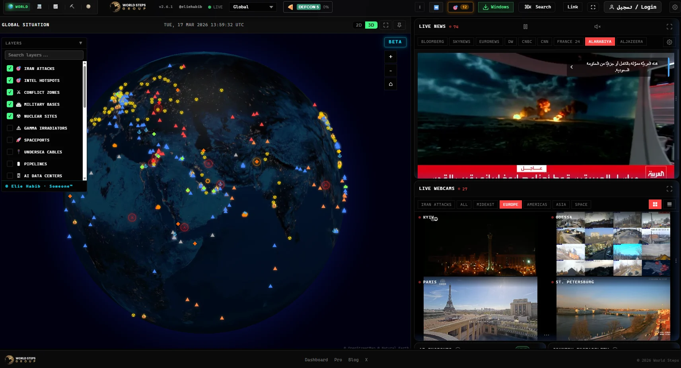Switch news channel to BLOOMBERG
The width and height of the screenshot is (681, 368).
432,41
